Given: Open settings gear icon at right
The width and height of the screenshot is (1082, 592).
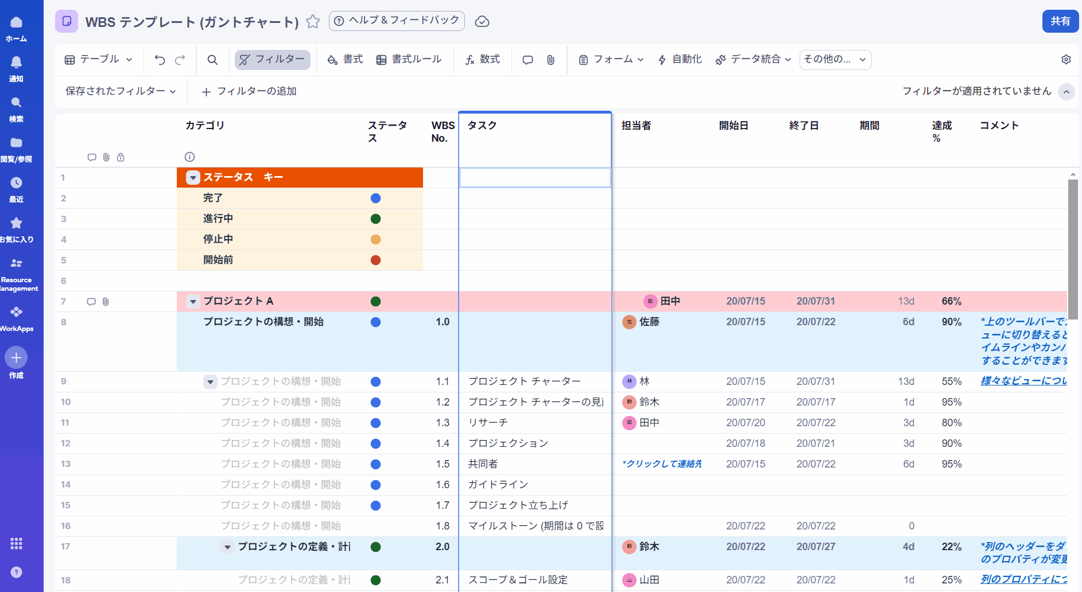Looking at the screenshot, I should click(x=1066, y=60).
